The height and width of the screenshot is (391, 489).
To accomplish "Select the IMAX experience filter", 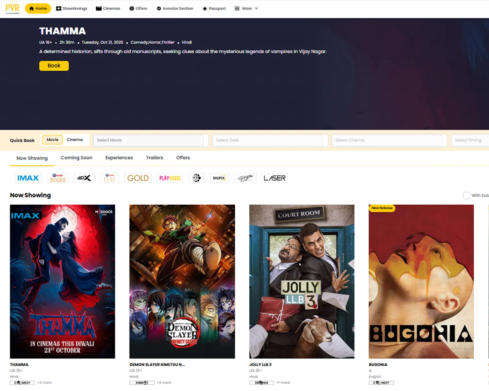I will coord(28,178).
